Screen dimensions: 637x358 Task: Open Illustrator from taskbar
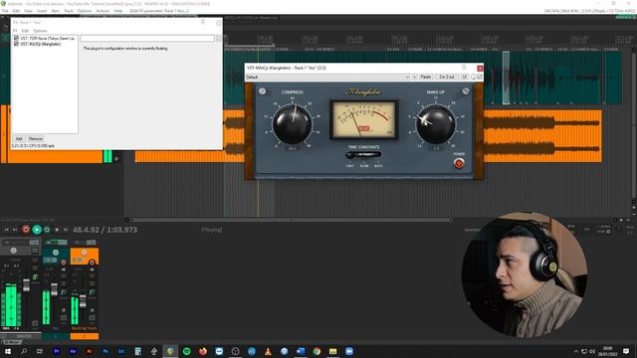(89, 351)
